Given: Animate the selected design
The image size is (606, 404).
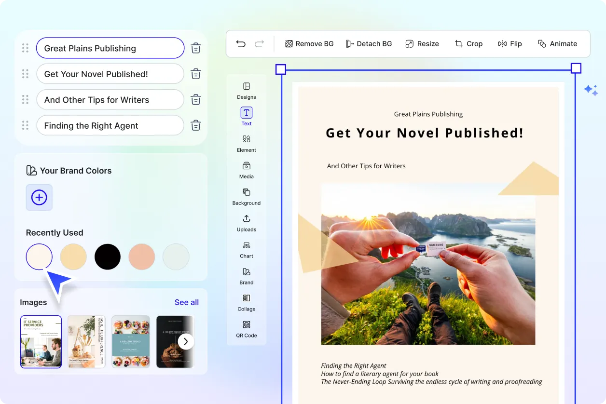Looking at the screenshot, I should (558, 43).
